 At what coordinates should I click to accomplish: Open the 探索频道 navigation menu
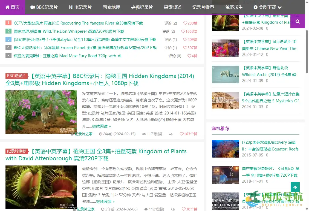(172, 7)
